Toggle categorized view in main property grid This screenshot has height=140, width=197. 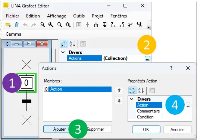click(x=64, y=44)
